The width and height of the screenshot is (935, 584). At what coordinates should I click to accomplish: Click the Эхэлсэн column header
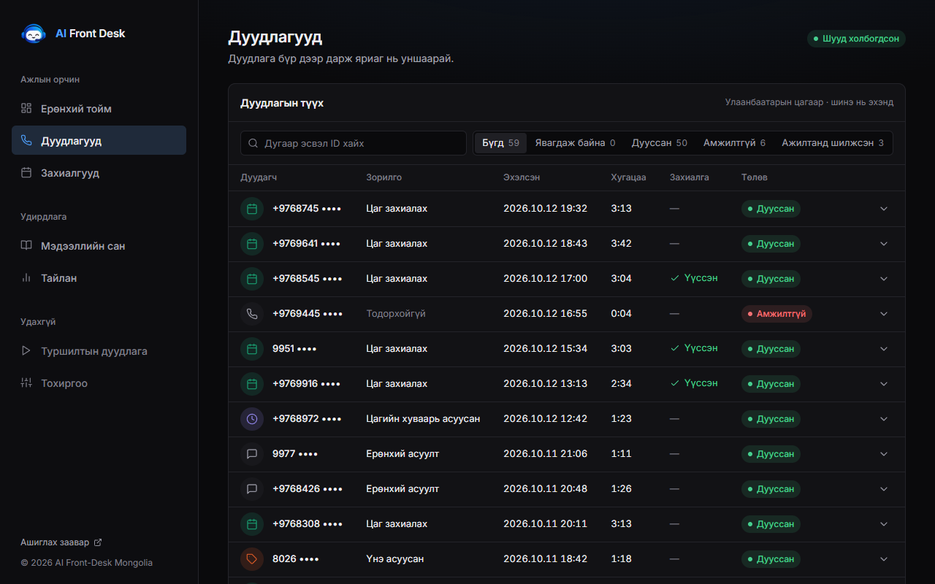click(522, 177)
